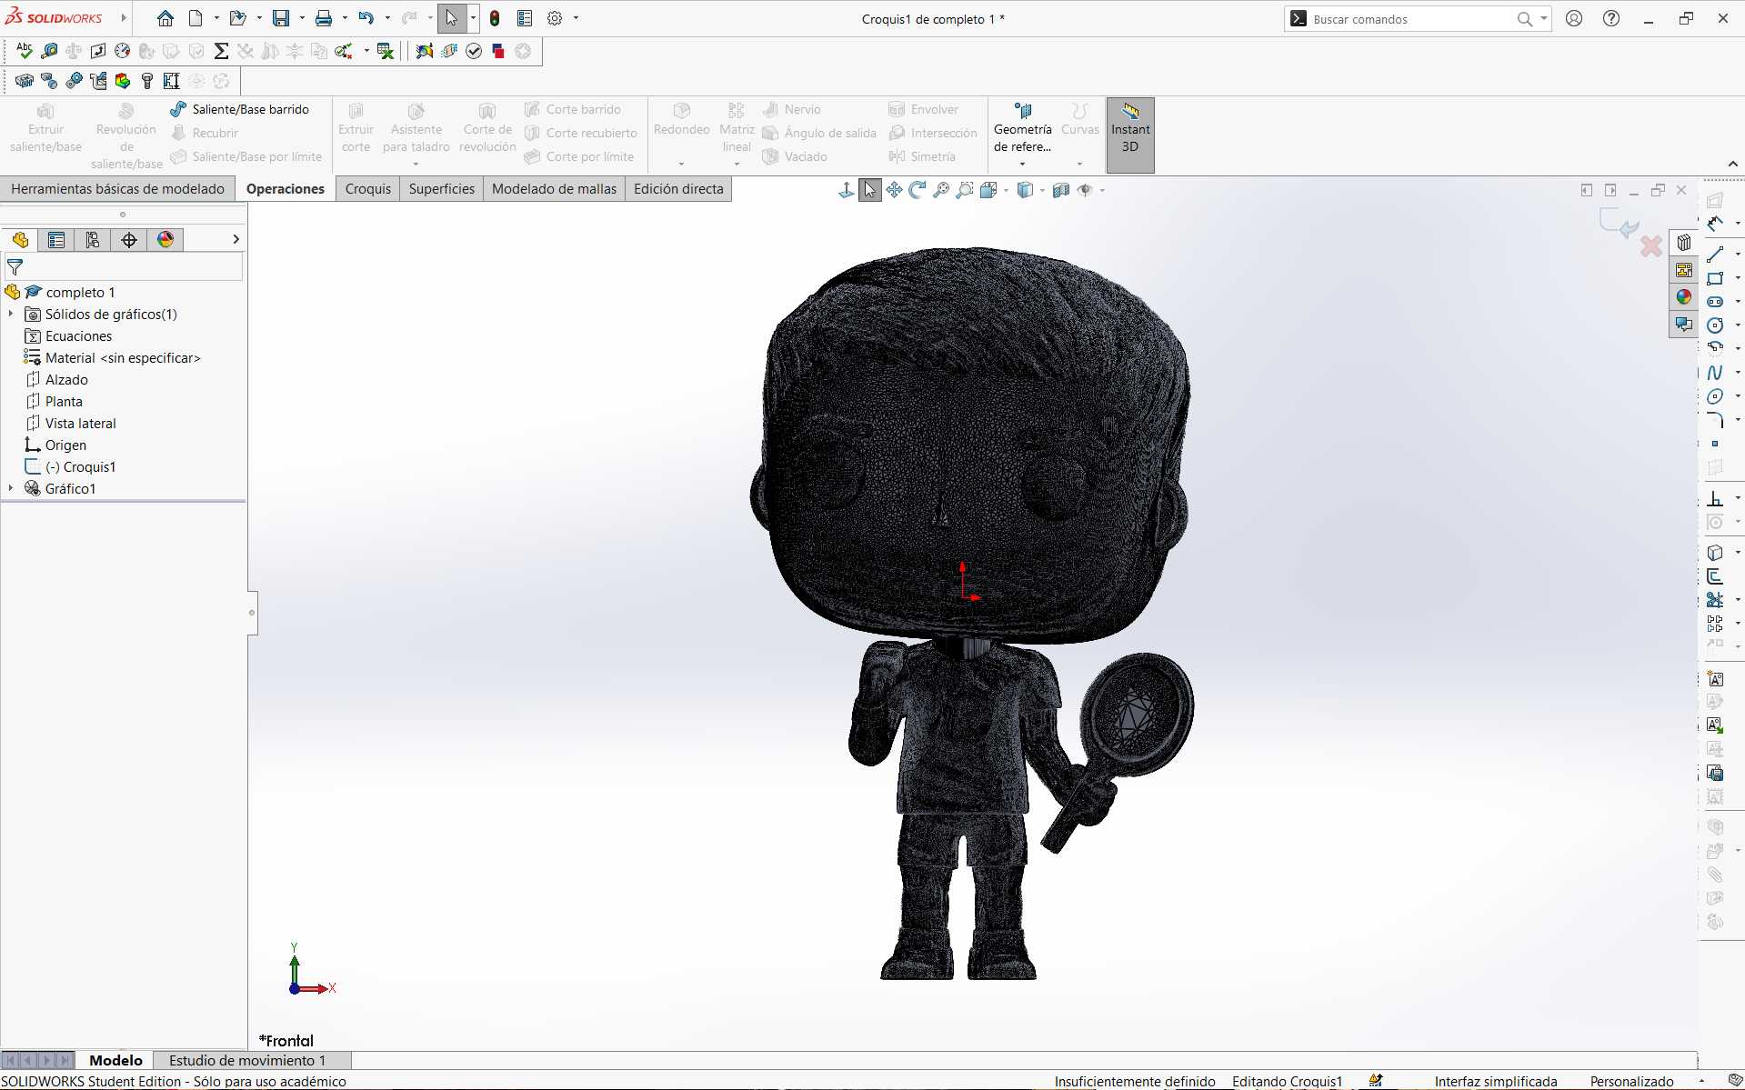1745x1090 pixels.
Task: Switch to the Croquis tab
Action: pyautogui.click(x=368, y=189)
